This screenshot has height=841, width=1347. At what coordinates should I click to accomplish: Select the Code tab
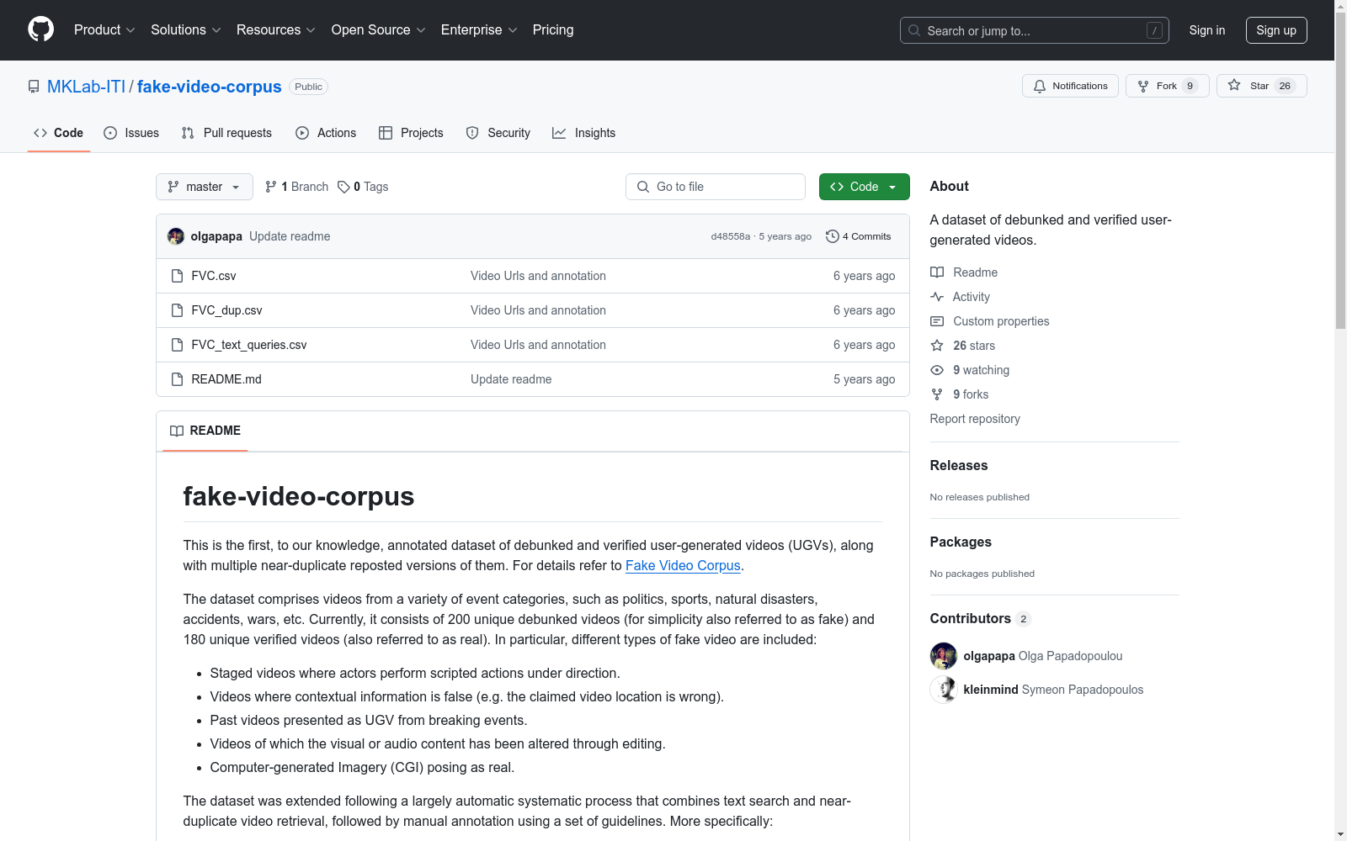point(59,133)
